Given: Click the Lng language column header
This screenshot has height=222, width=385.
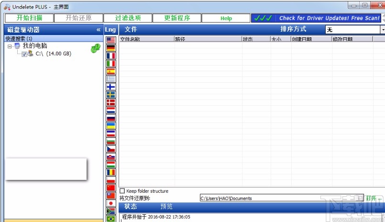Looking at the screenshot, I should coord(110,30).
